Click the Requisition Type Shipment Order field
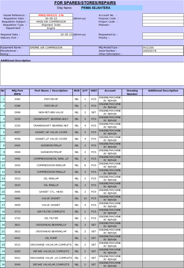The height and width of the screenshot is (268, 184). (x=51, y=25)
